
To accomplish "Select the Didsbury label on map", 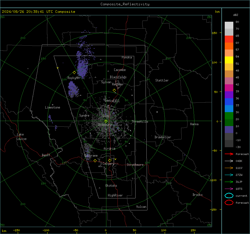I will (x=105, y=125).
